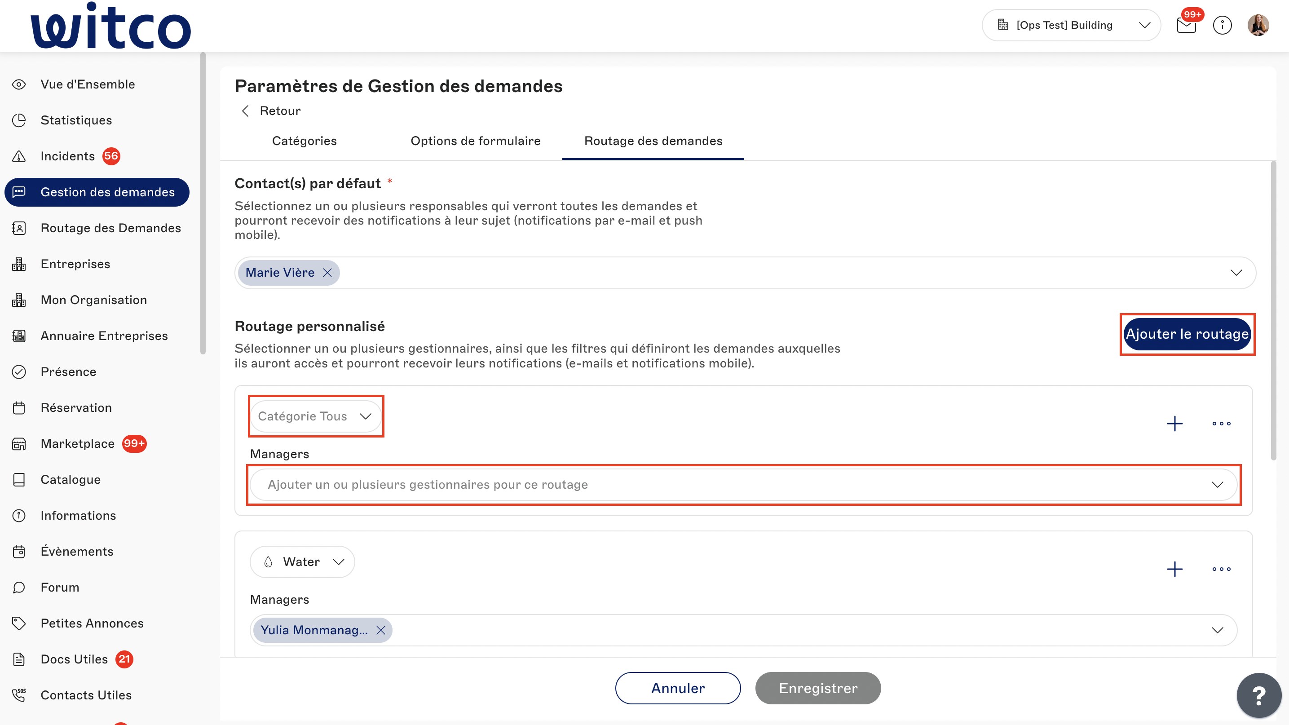The height and width of the screenshot is (725, 1289).
Task: Click the Ajouter le routage button
Action: pyautogui.click(x=1187, y=334)
